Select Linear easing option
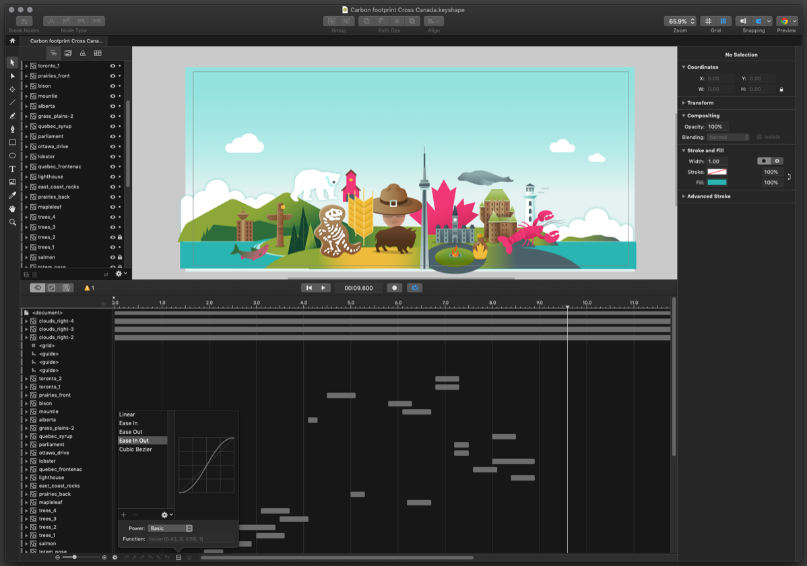 click(127, 414)
